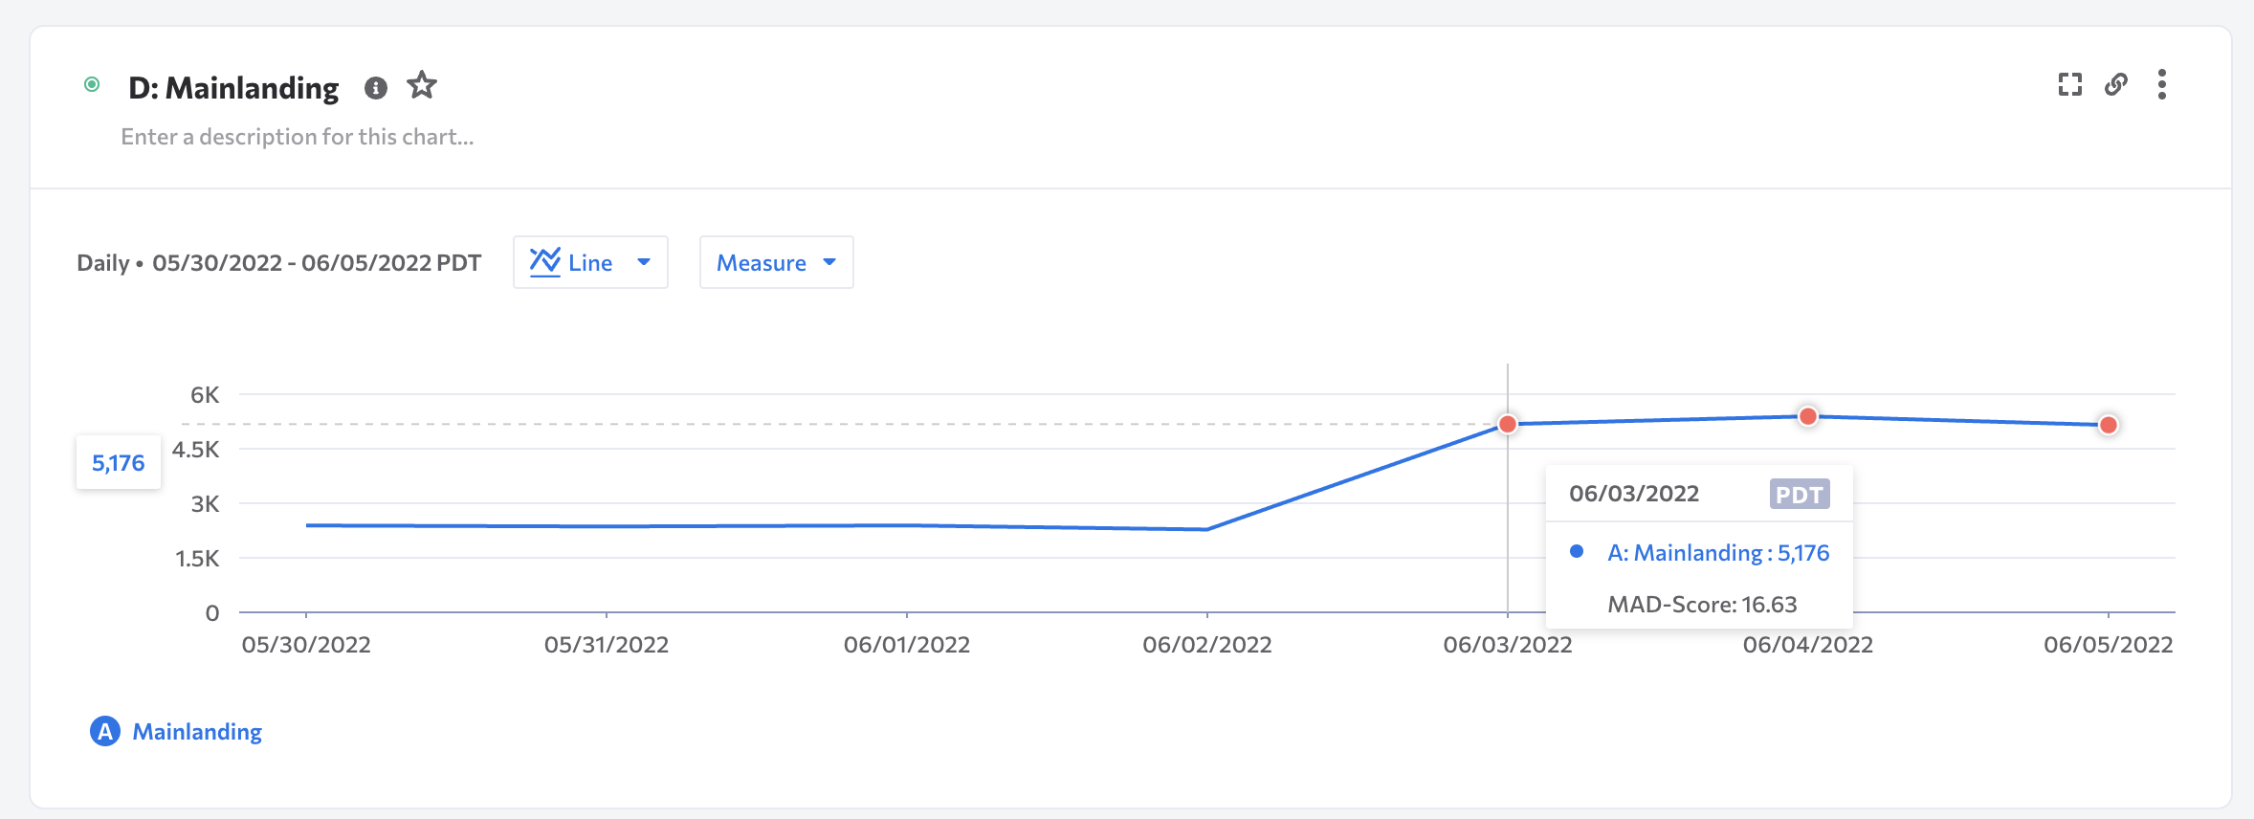Viewport: 2254px width, 819px height.
Task: Click the Mainlanding legend link
Action: (197, 732)
